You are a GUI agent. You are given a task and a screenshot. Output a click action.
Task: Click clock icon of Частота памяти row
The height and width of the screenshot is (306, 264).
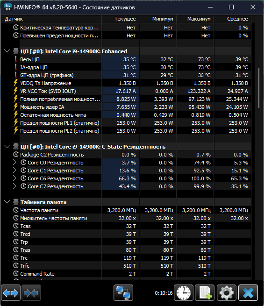click(x=16, y=210)
